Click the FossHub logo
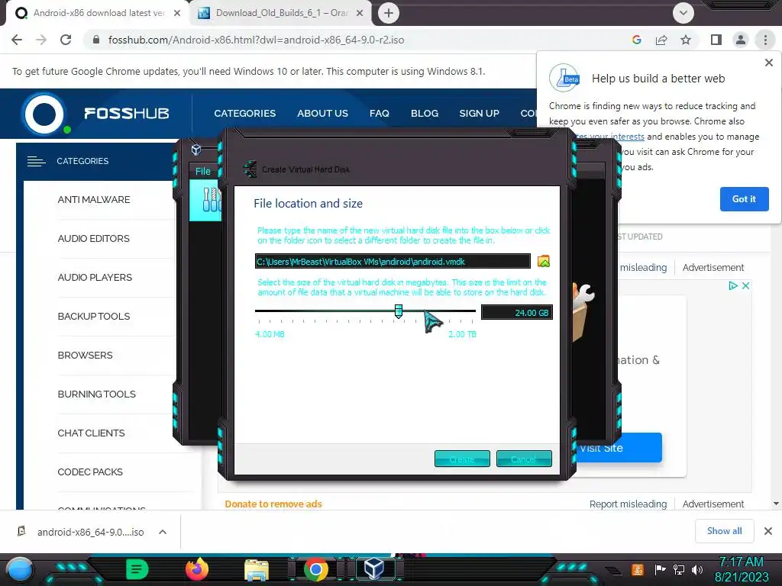This screenshot has height=586, width=782. pyautogui.click(x=95, y=114)
